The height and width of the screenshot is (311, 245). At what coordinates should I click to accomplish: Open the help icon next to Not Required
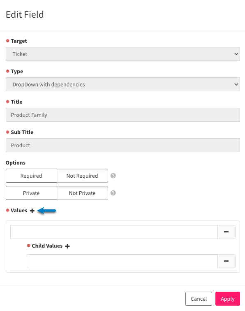click(x=113, y=176)
